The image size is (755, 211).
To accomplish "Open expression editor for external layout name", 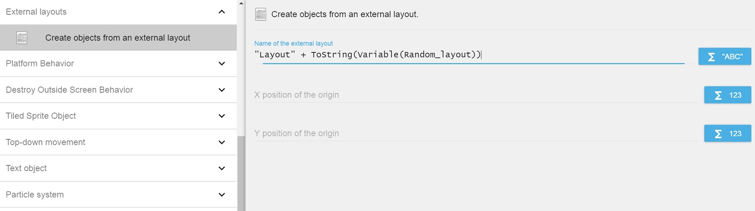I will pos(724,57).
